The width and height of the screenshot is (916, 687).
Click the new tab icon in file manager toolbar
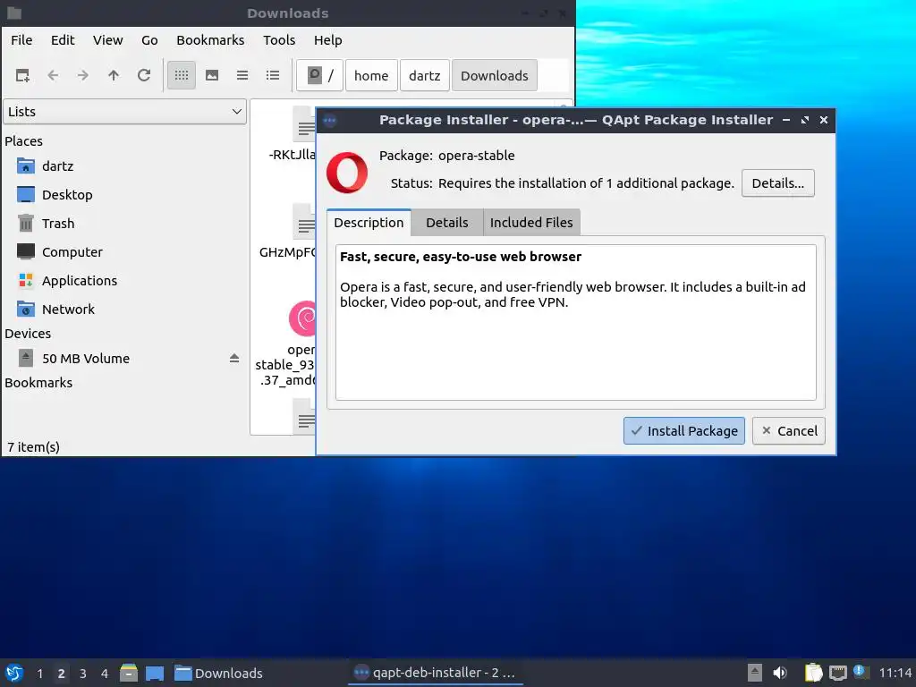point(22,75)
